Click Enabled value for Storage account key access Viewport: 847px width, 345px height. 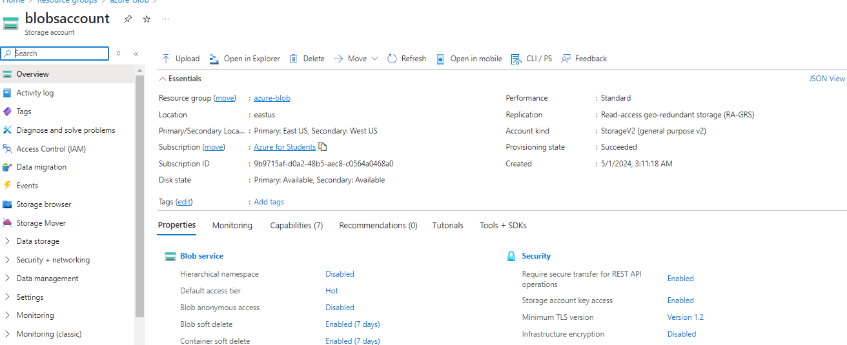click(680, 301)
